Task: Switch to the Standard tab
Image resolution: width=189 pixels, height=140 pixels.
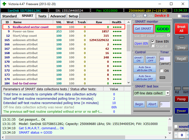Action: click(x=9, y=16)
